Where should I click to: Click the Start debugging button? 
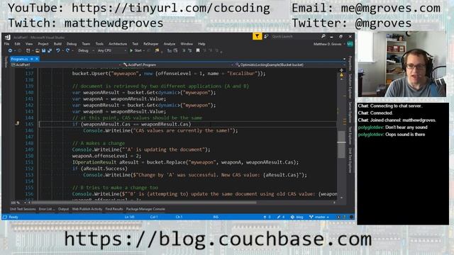[x=135, y=50]
